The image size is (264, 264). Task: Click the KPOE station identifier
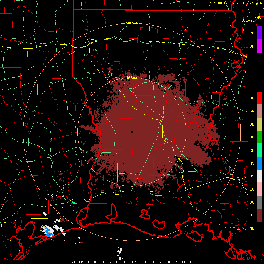(149, 262)
